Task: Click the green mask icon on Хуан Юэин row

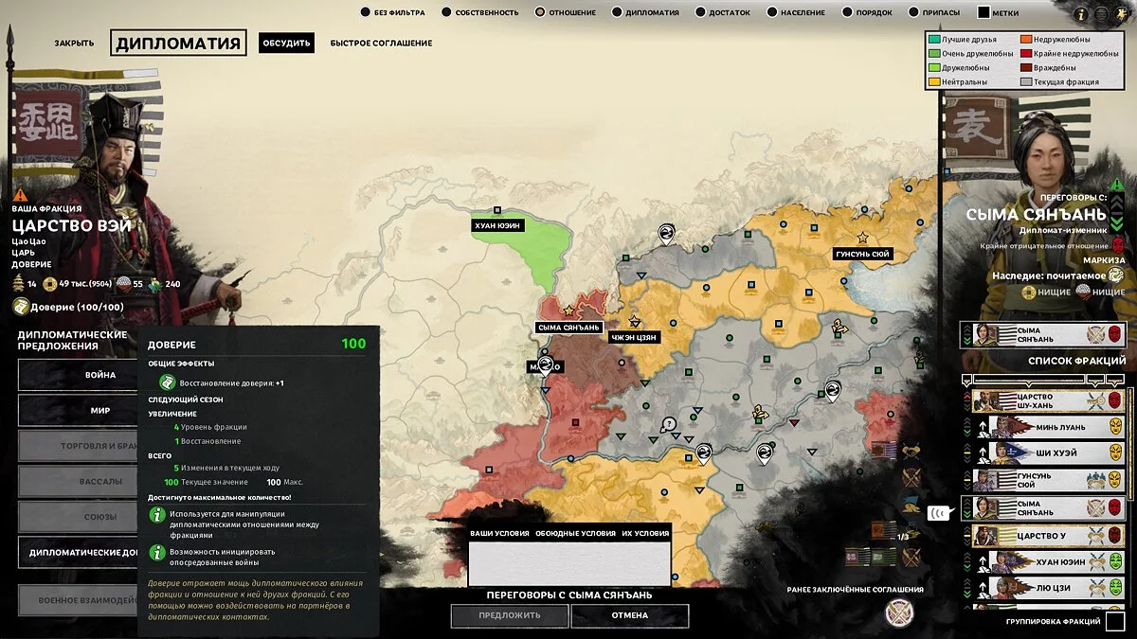Action: [x=1115, y=562]
